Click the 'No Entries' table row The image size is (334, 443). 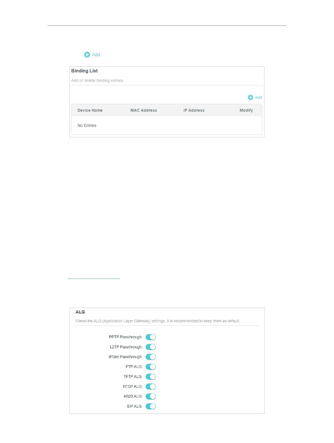[166, 125]
